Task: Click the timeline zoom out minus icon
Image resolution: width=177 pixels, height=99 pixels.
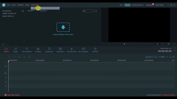Action: click(x=153, y=57)
